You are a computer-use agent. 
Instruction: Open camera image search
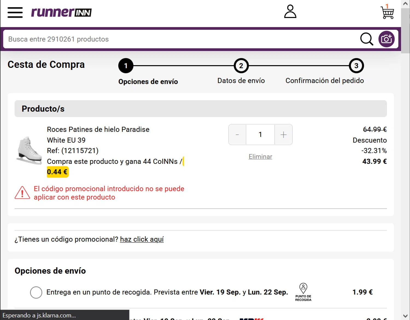pos(386,39)
